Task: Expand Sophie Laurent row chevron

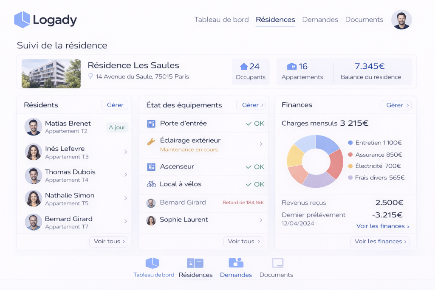Action: [261, 220]
